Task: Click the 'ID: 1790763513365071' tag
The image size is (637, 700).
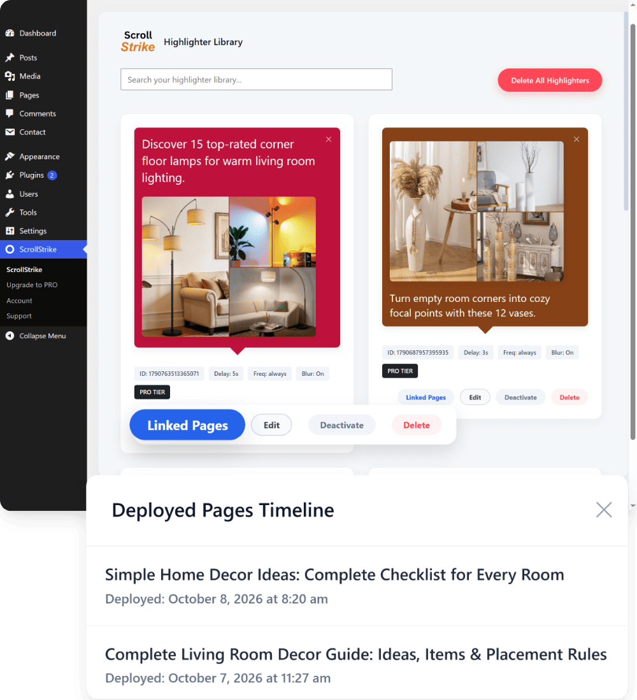Action: (x=169, y=374)
